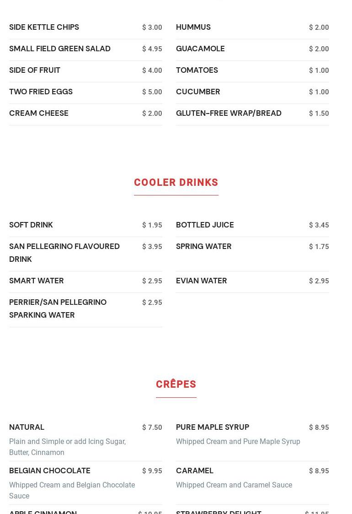Click SAN PELLEGRINO FLAVOURED DRINK entry
This screenshot has width=352, height=514.
click(x=64, y=253)
